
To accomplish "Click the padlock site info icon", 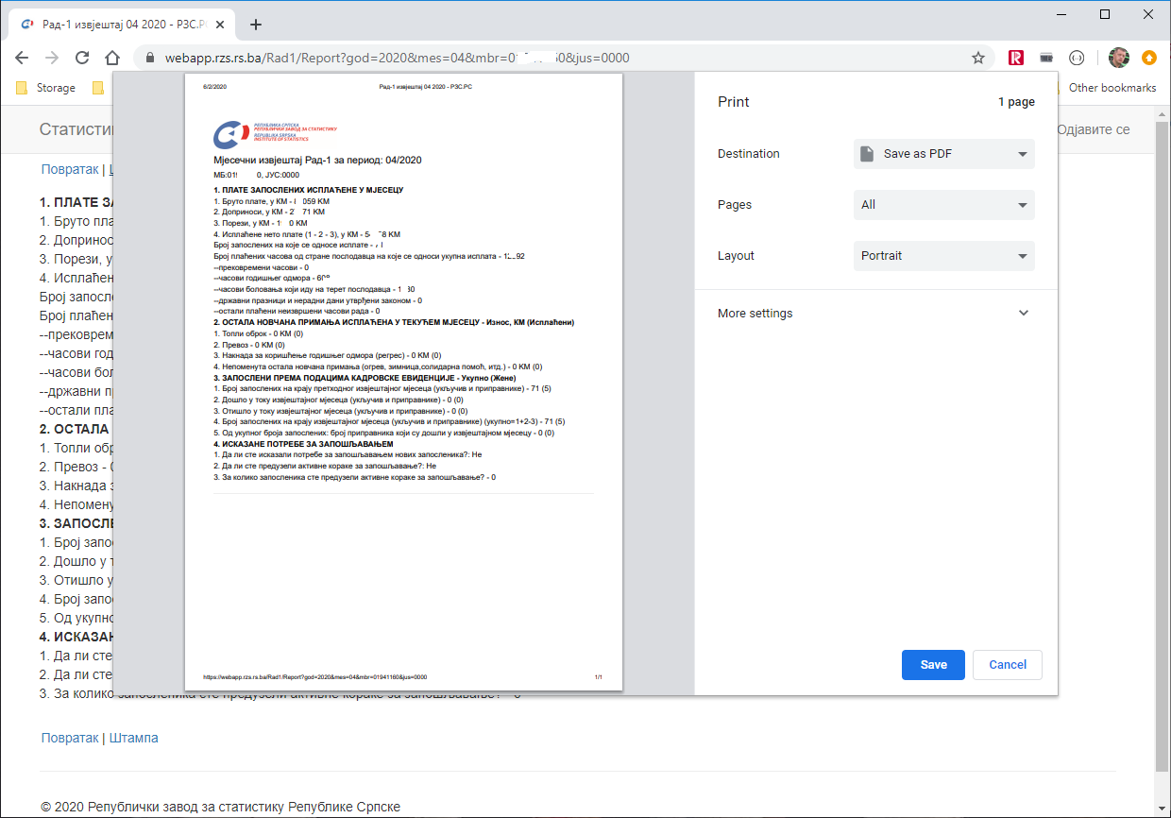I will pyautogui.click(x=149, y=58).
